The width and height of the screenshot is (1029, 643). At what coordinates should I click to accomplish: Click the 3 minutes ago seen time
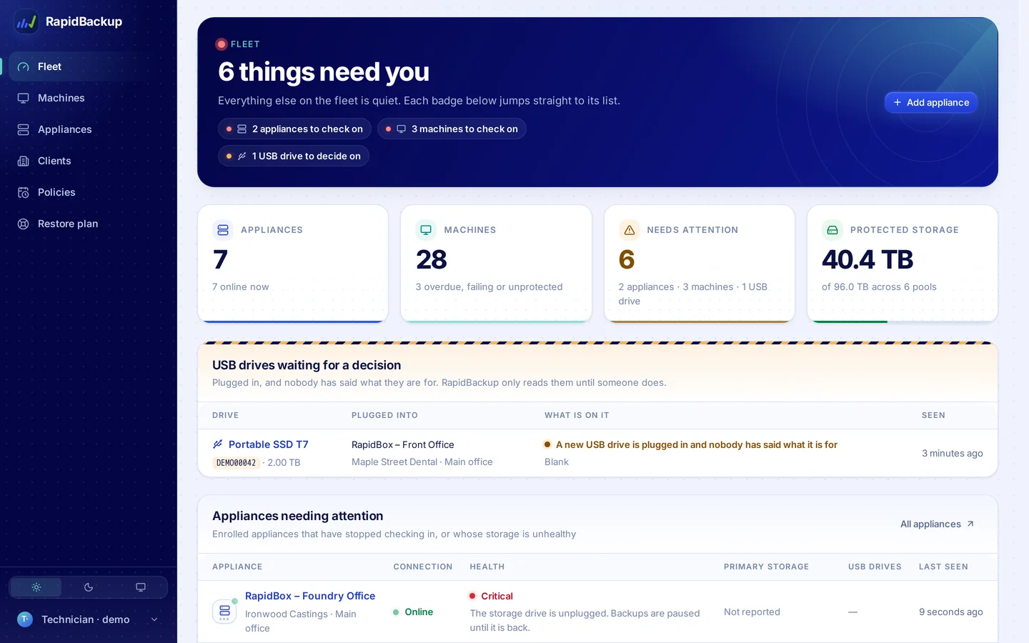952,453
